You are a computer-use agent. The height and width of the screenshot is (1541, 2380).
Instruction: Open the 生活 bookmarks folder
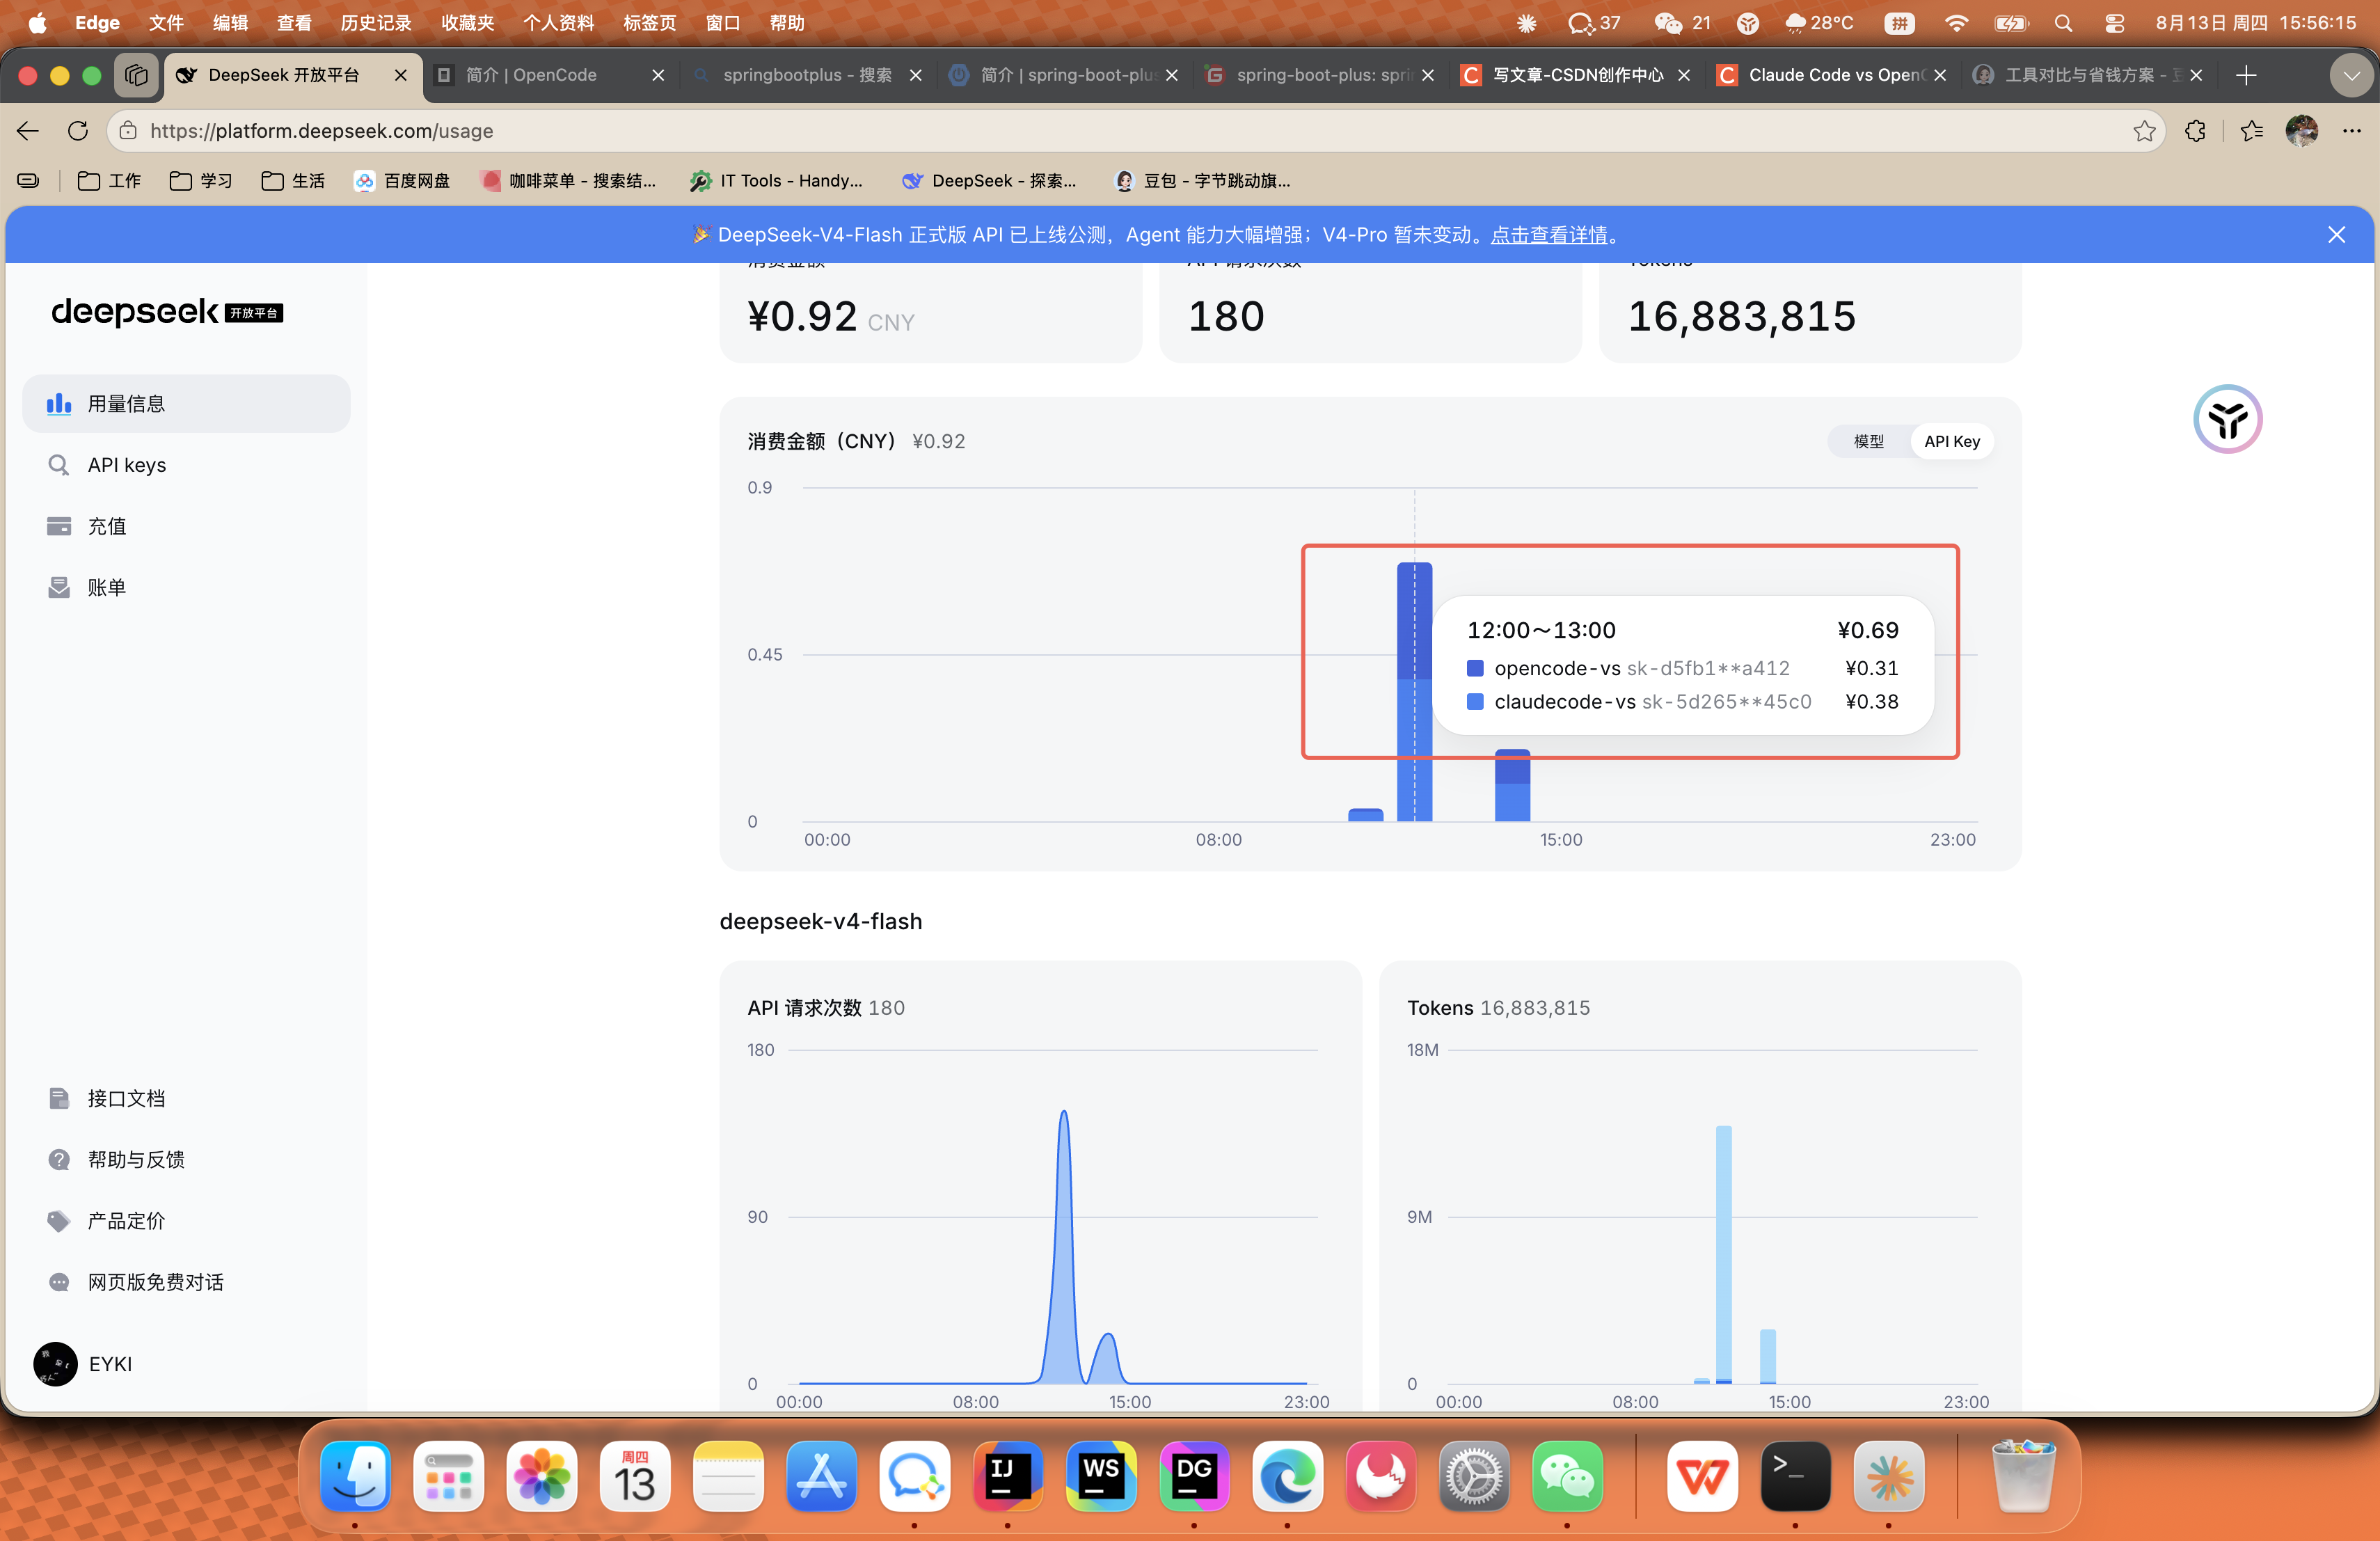click(293, 181)
